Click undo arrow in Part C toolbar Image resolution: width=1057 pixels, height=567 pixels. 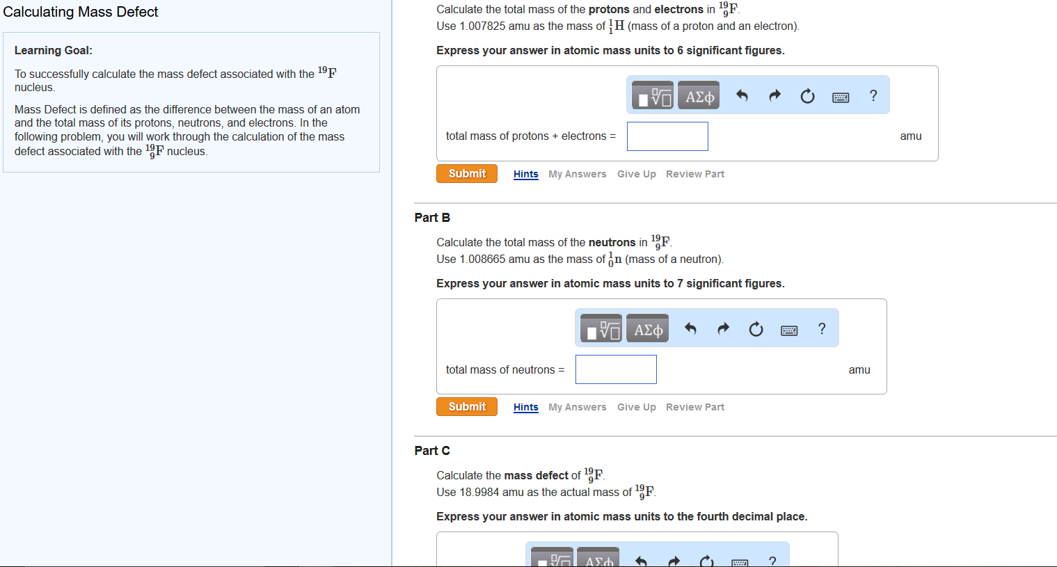click(x=641, y=561)
